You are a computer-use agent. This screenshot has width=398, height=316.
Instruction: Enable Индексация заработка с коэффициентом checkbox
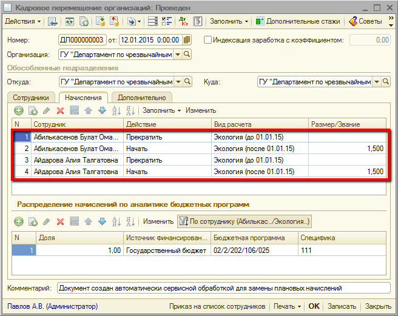(x=208, y=40)
